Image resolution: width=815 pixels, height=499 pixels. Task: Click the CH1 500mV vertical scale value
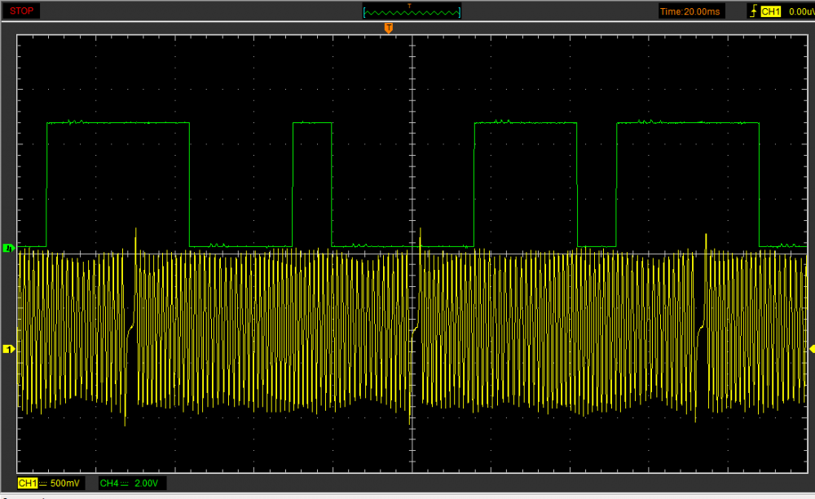tap(64, 484)
